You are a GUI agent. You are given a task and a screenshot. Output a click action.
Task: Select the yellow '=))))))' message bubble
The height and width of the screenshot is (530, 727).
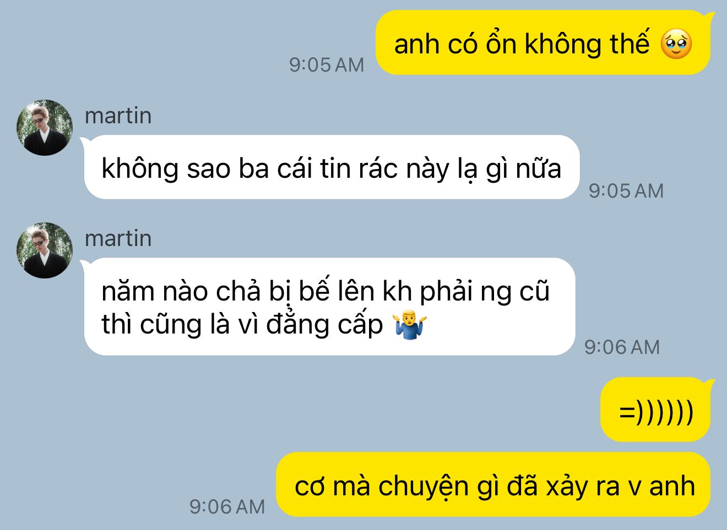[x=656, y=410]
